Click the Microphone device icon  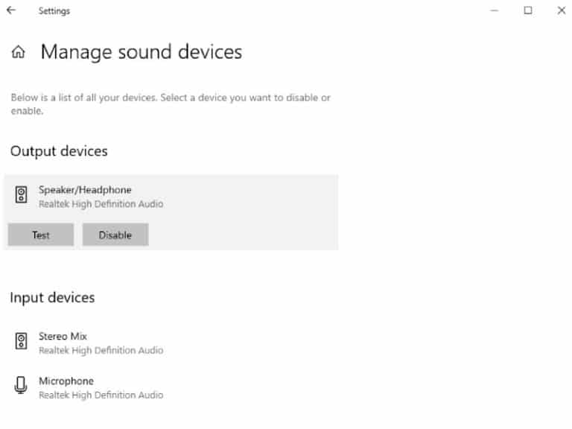22,387
